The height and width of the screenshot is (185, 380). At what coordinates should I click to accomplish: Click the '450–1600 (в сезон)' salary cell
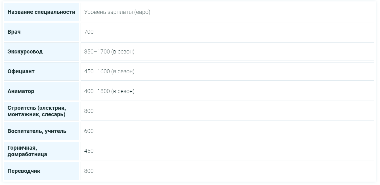point(109,72)
